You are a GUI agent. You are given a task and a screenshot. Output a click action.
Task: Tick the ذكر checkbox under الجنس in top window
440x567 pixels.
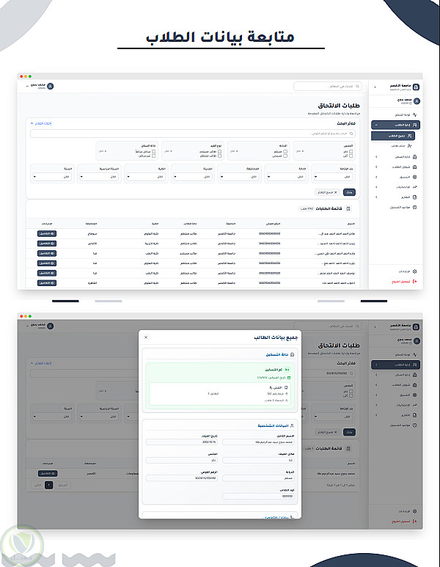351,152
